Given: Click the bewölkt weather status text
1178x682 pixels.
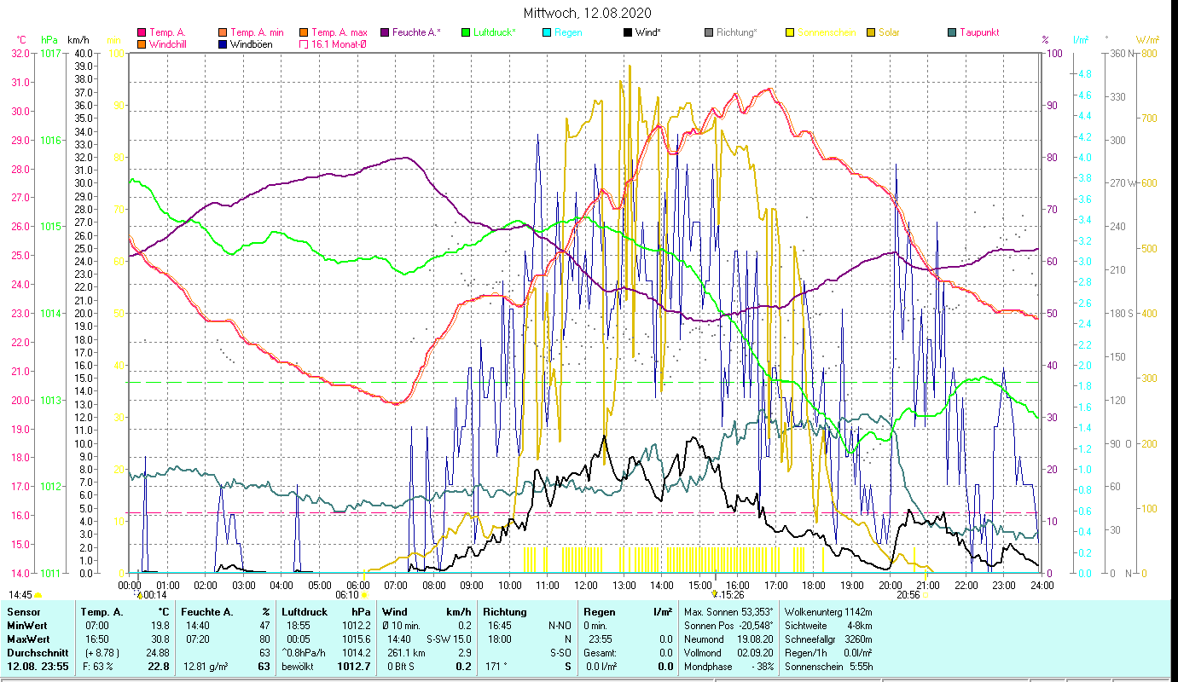Looking at the screenshot, I should click(298, 666).
